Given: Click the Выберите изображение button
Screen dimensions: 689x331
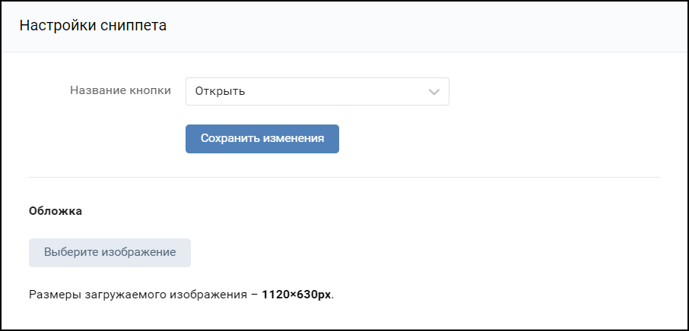Looking at the screenshot, I should click(110, 253).
